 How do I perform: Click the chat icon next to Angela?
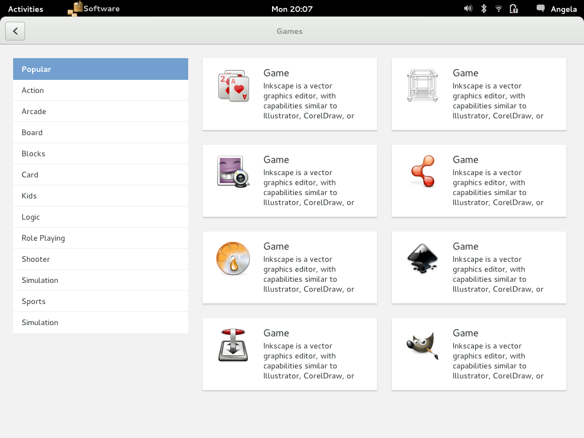[540, 9]
